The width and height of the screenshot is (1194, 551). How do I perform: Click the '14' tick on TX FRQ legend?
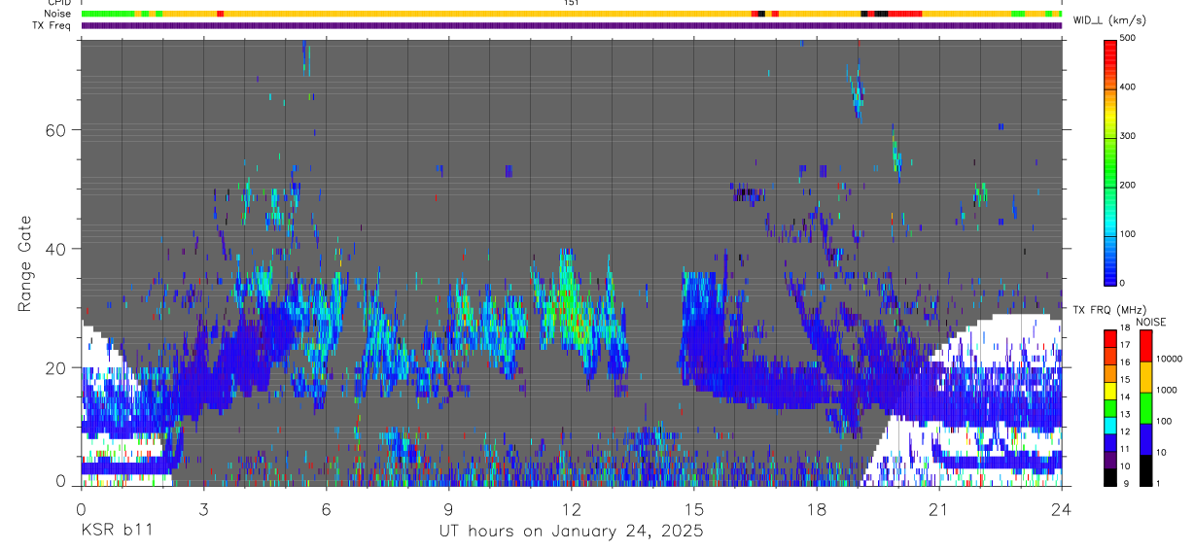[1124, 397]
